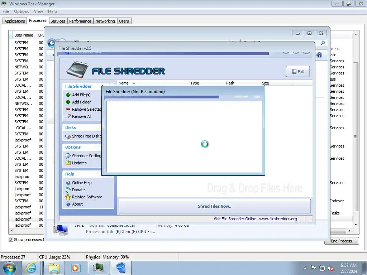
Task: Click the Action Center flag tray icon
Action: coord(313,268)
